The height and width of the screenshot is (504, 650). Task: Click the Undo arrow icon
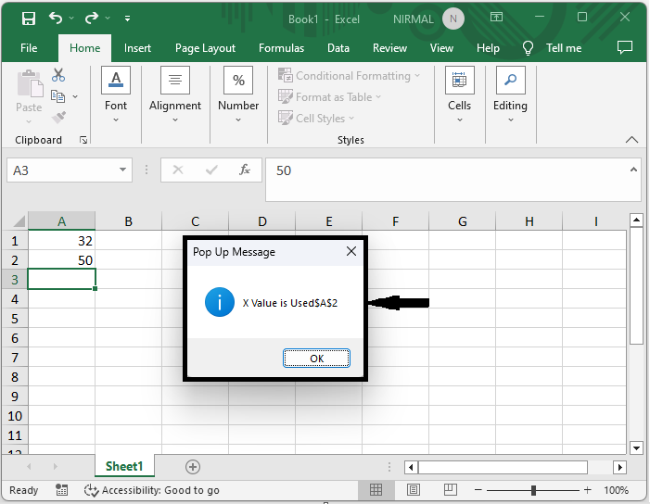57,19
